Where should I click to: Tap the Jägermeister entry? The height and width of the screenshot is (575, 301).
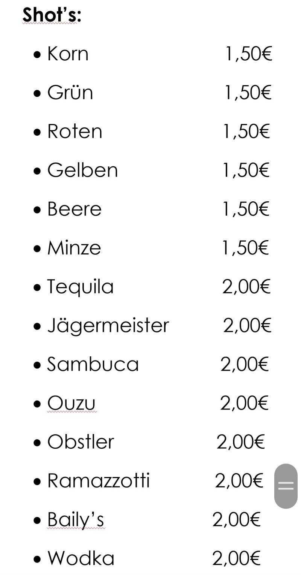pyautogui.click(x=108, y=325)
